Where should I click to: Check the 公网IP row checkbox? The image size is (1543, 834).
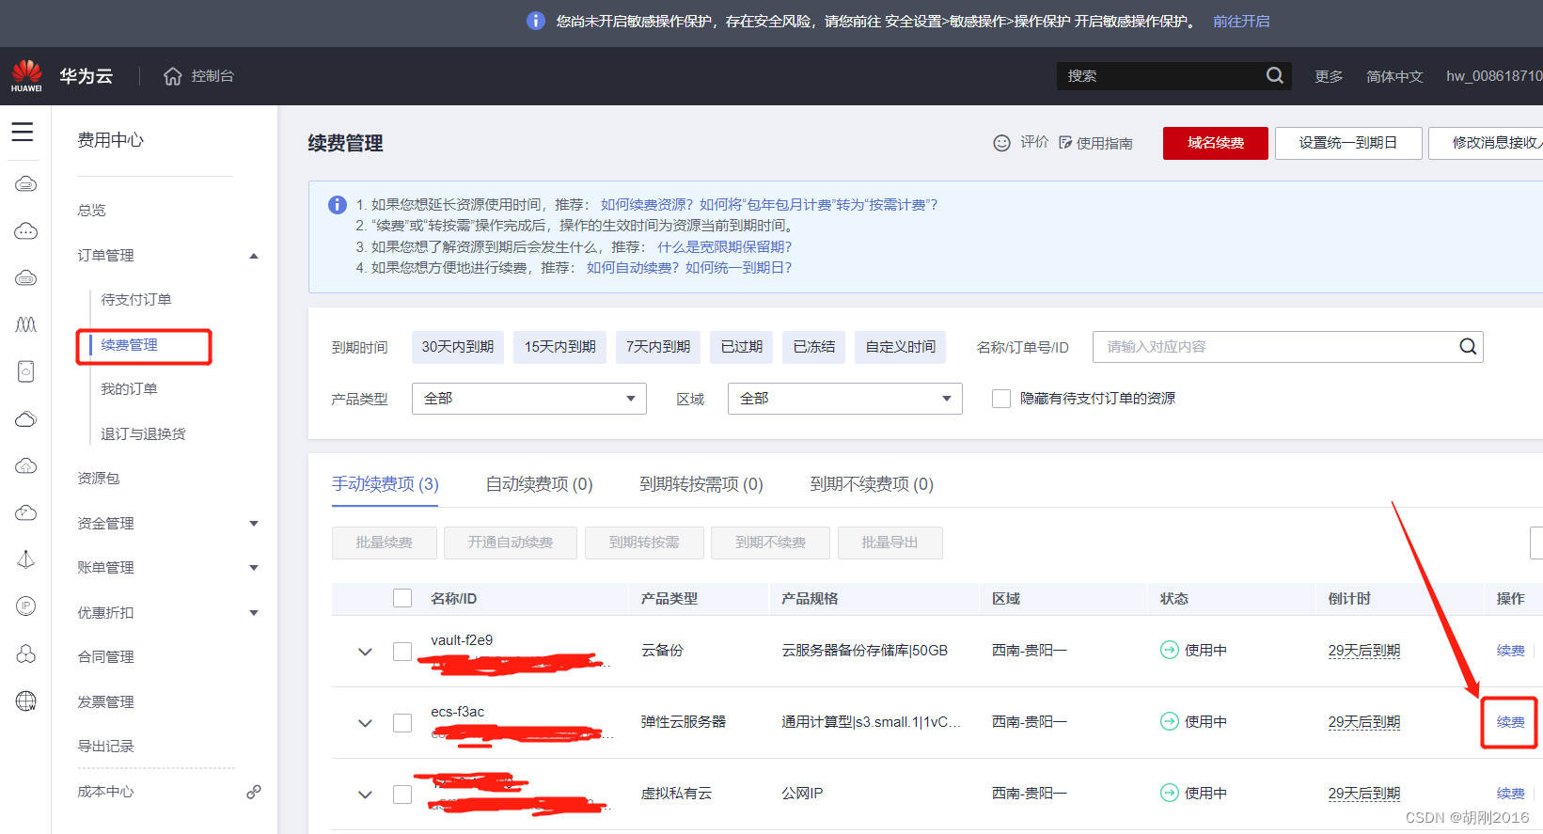[x=402, y=795]
